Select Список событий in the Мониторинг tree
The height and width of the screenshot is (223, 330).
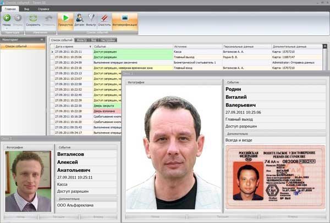[x=14, y=46]
